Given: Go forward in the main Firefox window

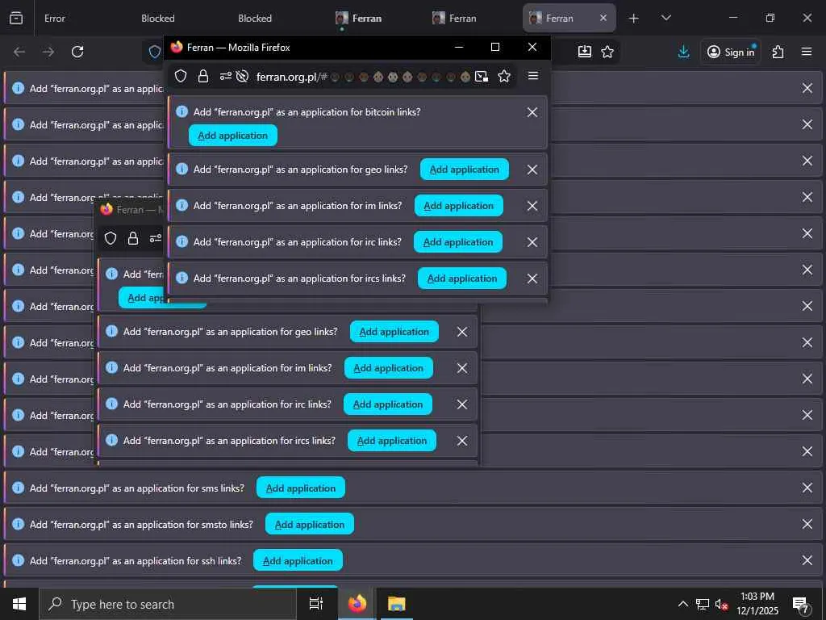Looking at the screenshot, I should (x=48, y=52).
